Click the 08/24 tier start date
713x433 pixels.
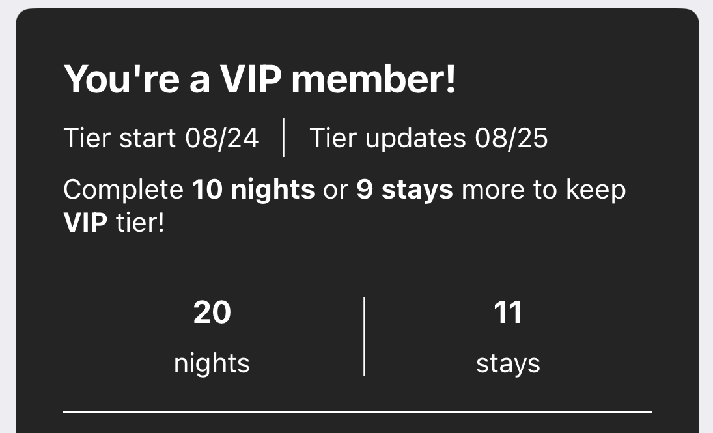pyautogui.click(x=222, y=138)
